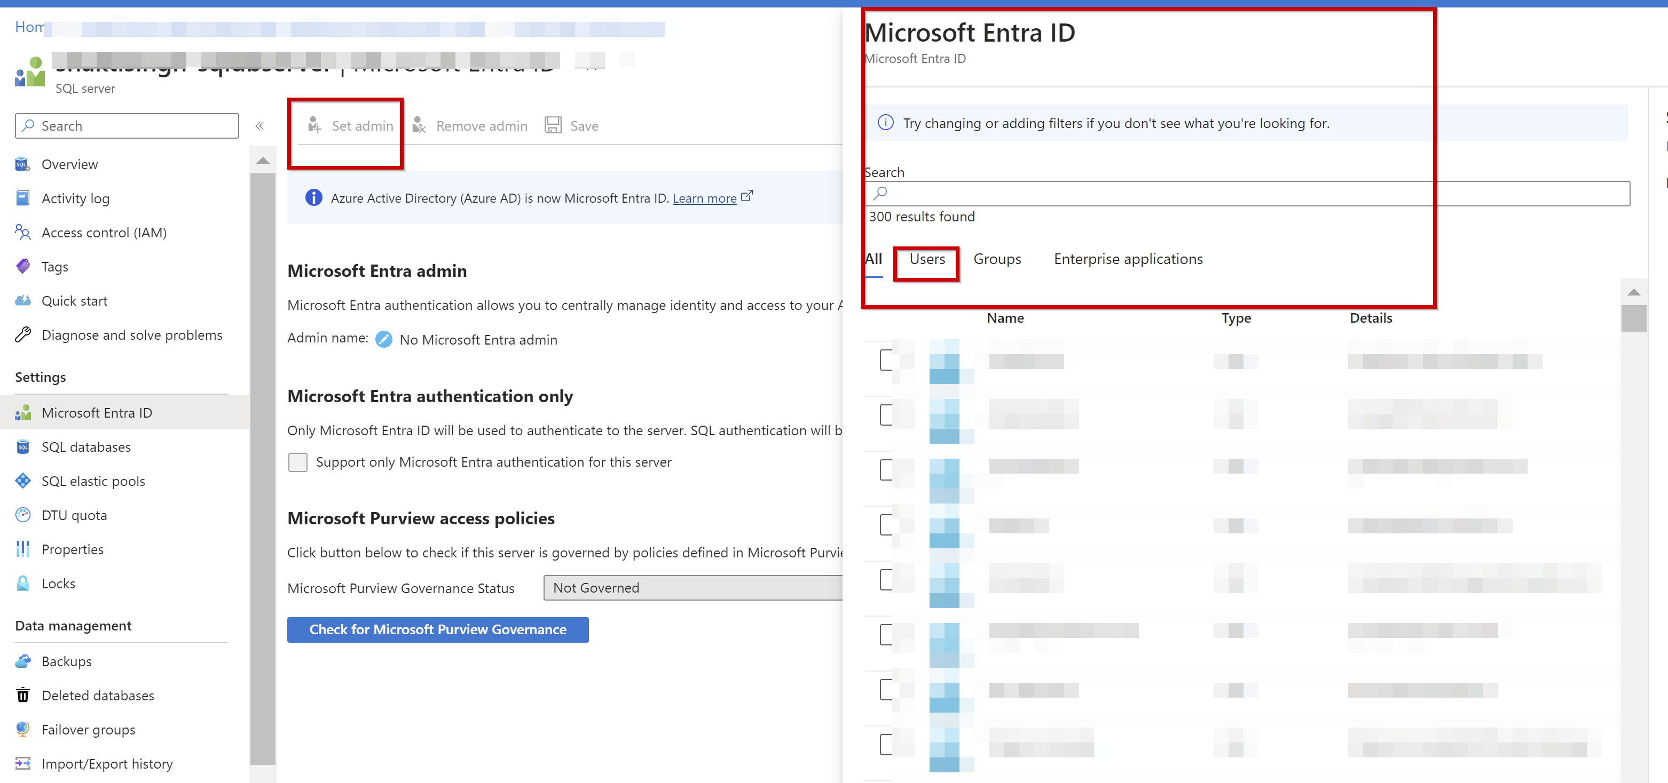Image resolution: width=1668 pixels, height=783 pixels.
Task: Collapse the sidebar with the chevron
Action: tap(259, 125)
